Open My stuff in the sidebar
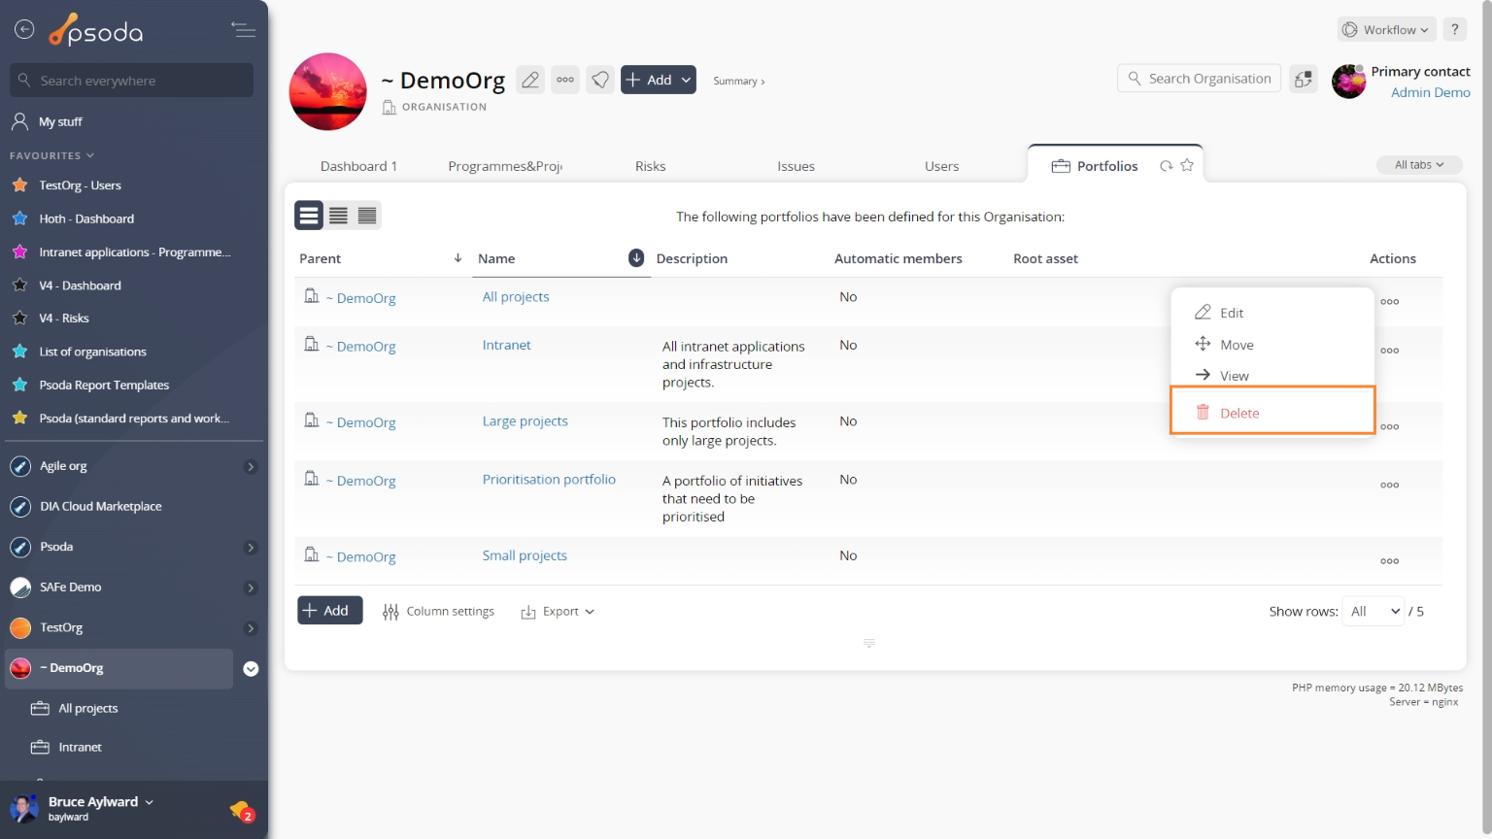Image resolution: width=1492 pixels, height=839 pixels. click(x=60, y=121)
